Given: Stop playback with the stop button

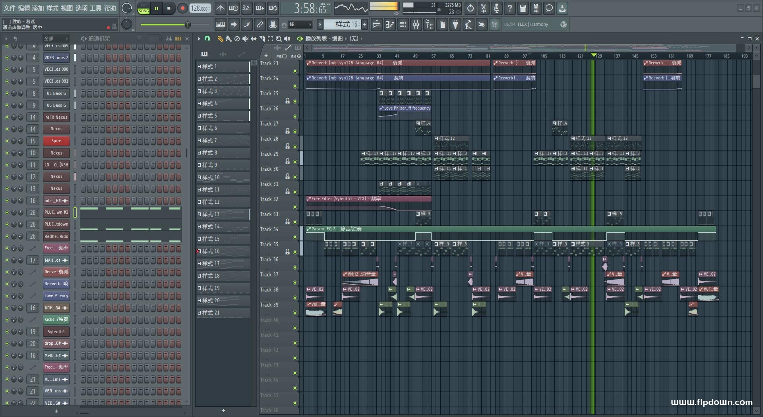Looking at the screenshot, I should 169,8.
